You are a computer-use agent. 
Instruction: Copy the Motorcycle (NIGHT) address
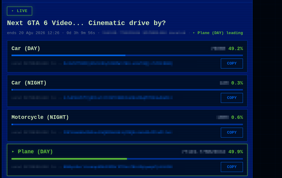point(232,132)
